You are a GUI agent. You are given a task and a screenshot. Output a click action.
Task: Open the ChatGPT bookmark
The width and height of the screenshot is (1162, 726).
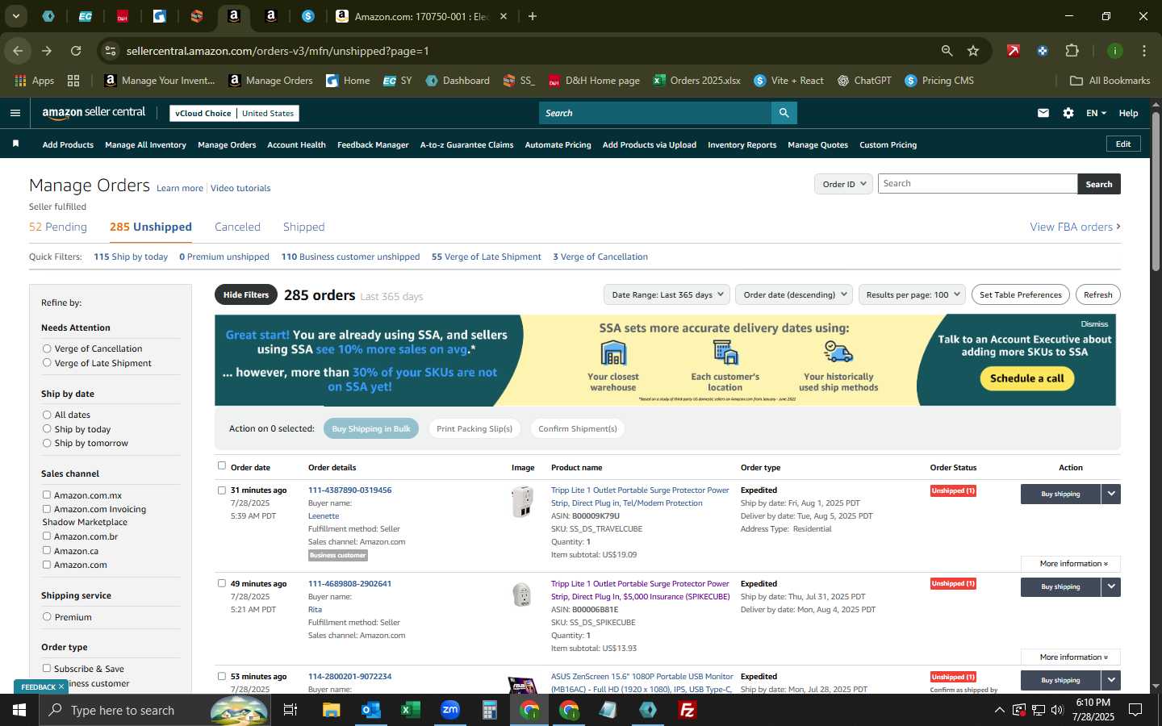(x=864, y=81)
